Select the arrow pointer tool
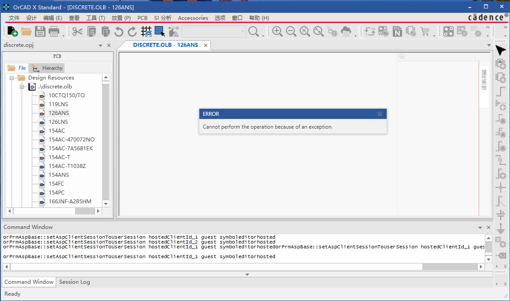 point(500,50)
